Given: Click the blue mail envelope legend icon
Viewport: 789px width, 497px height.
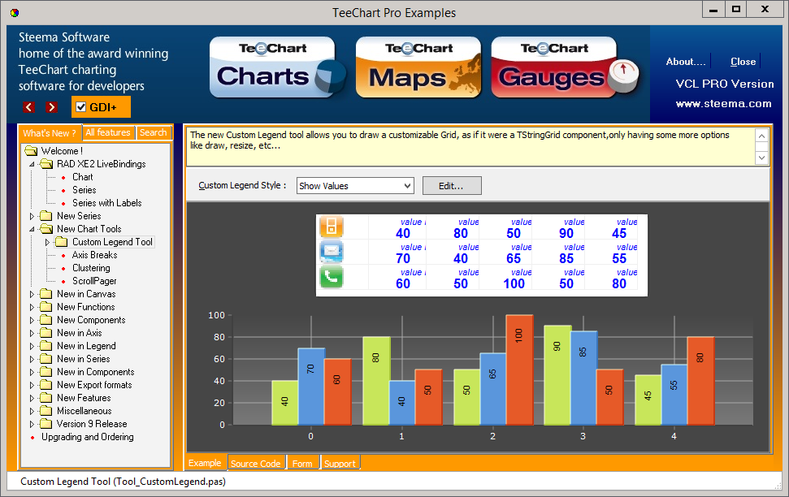Looking at the screenshot, I should click(x=331, y=252).
